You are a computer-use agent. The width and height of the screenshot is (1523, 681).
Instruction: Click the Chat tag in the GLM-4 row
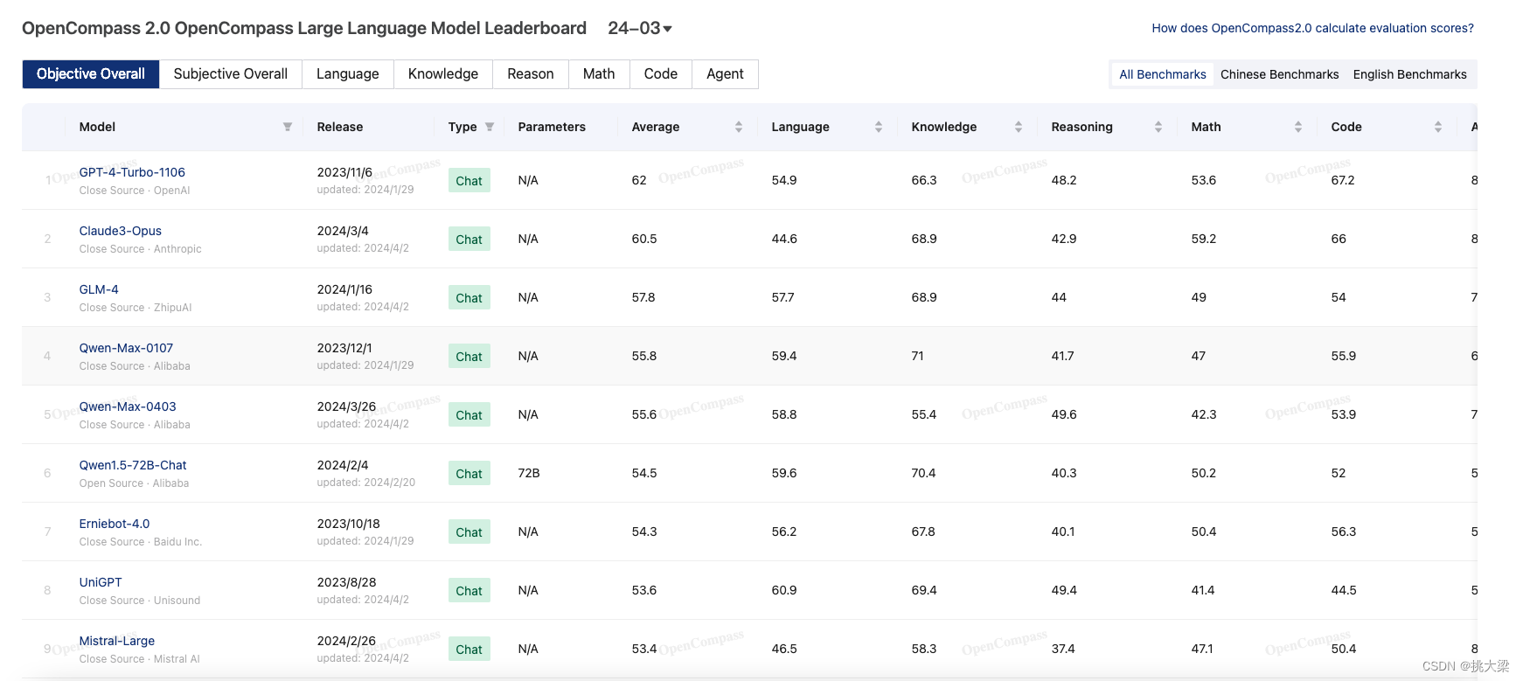[469, 298]
